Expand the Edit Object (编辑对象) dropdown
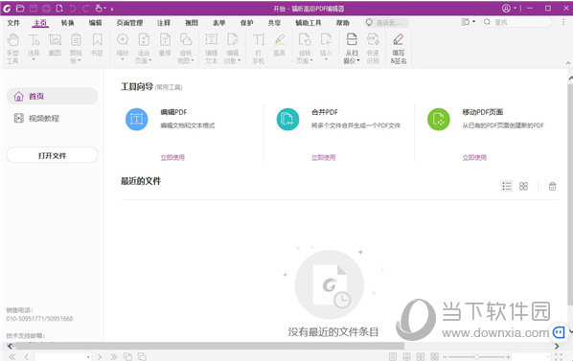The image size is (573, 361). pyautogui.click(x=239, y=60)
